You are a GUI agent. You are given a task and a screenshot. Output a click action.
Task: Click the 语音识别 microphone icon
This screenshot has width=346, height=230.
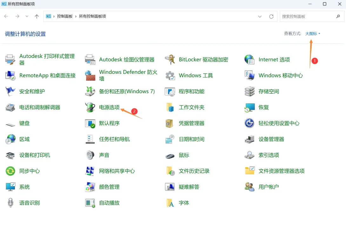(x=10, y=203)
